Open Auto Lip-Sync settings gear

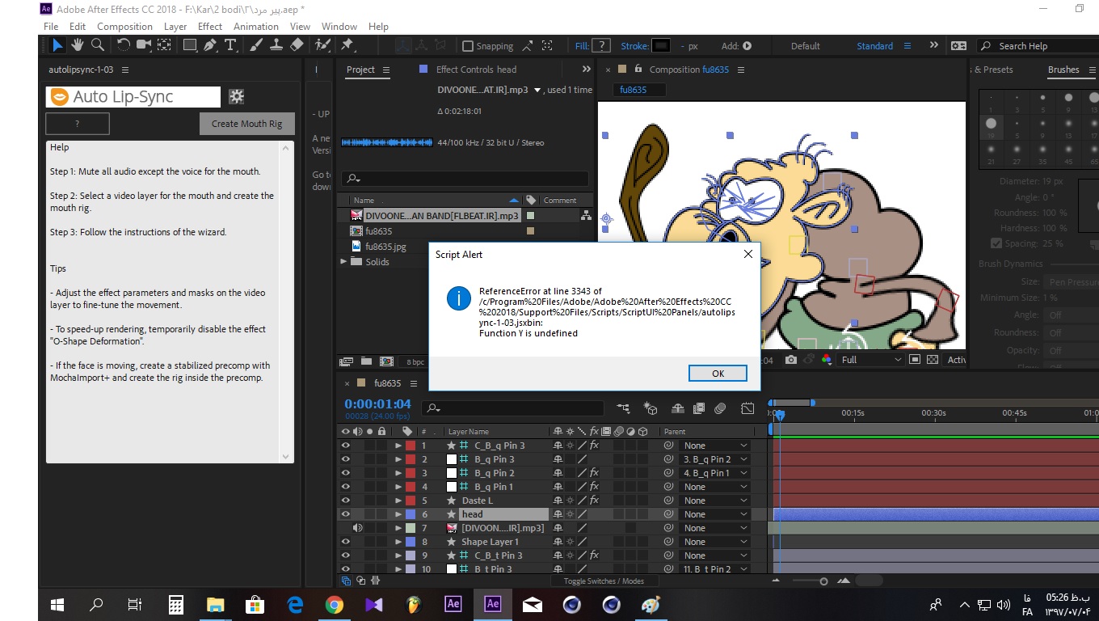click(x=236, y=97)
